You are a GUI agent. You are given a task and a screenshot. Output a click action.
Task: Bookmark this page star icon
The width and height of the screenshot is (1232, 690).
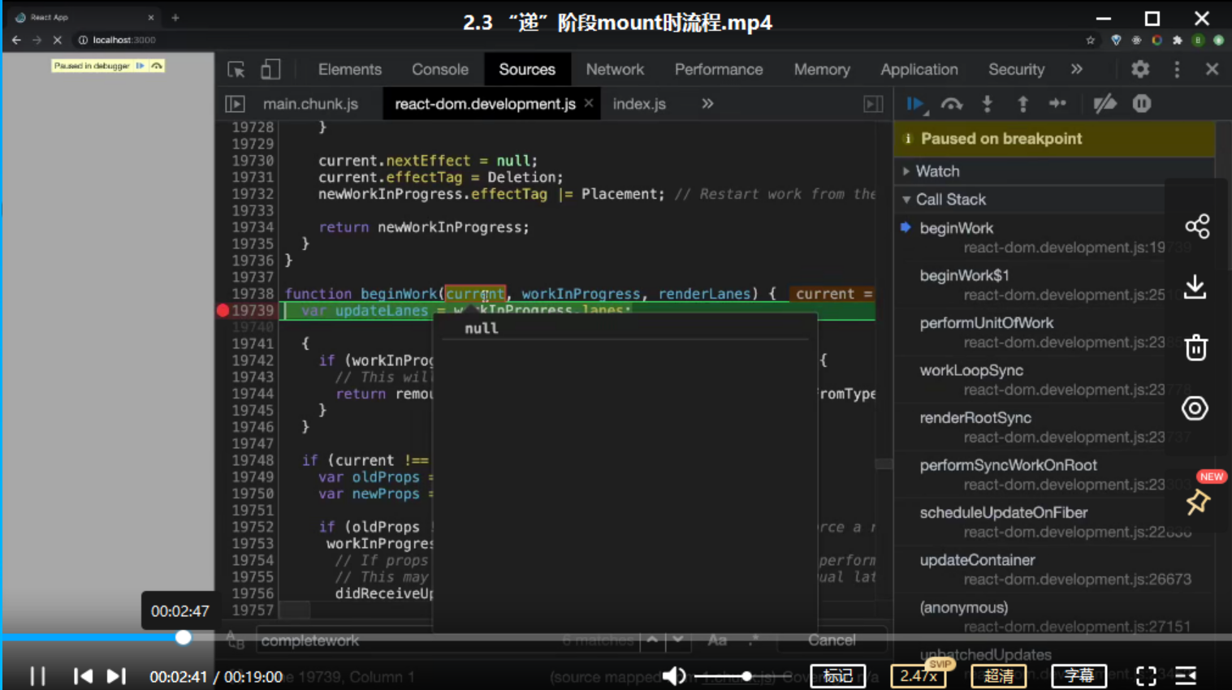[1090, 40]
